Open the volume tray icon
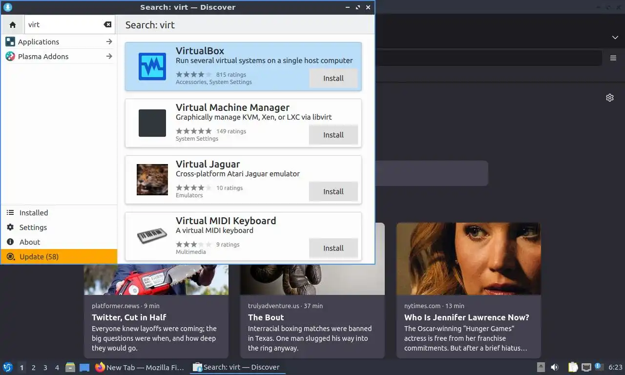 click(x=555, y=367)
